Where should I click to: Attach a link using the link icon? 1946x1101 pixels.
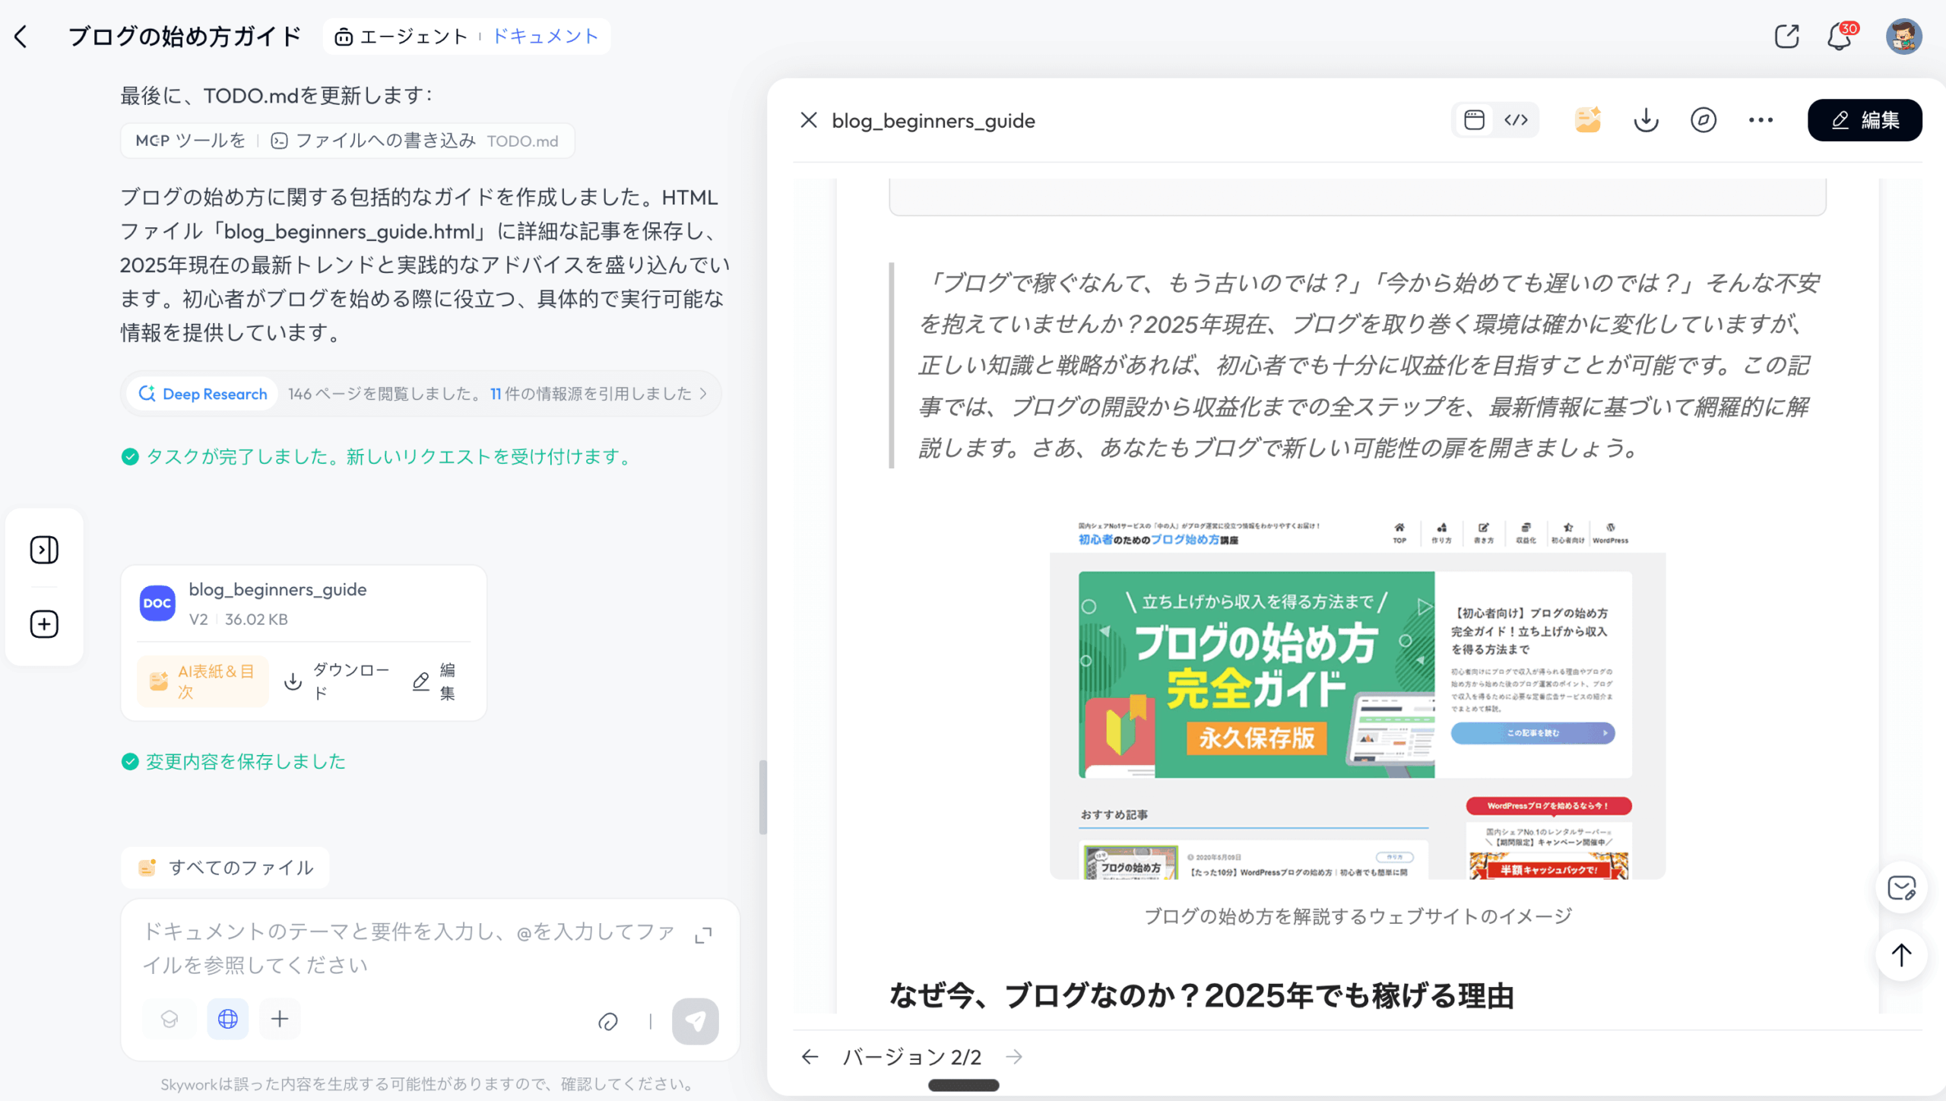(x=608, y=1021)
